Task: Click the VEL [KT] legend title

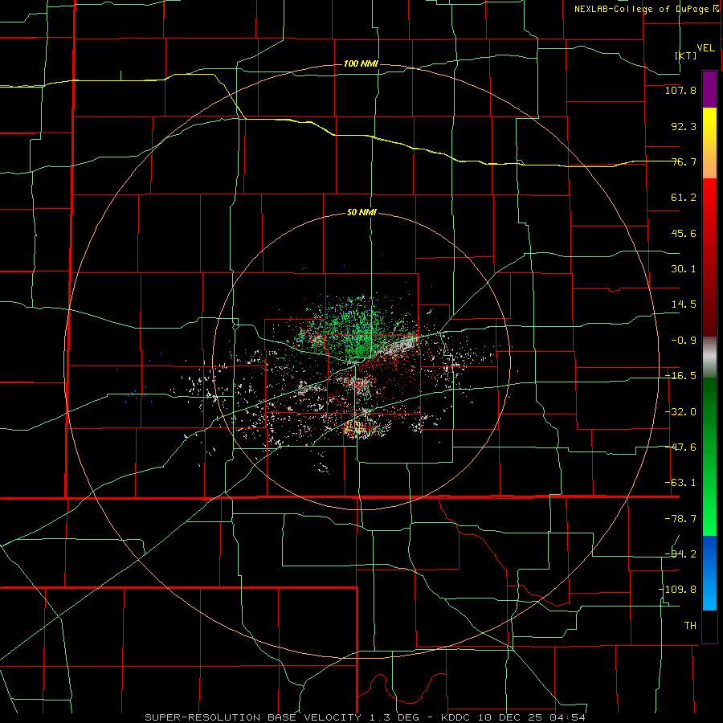Action: click(695, 51)
